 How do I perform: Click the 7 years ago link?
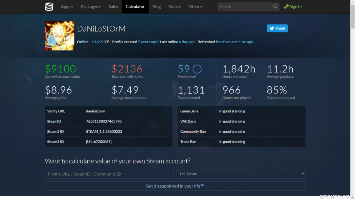(148, 42)
